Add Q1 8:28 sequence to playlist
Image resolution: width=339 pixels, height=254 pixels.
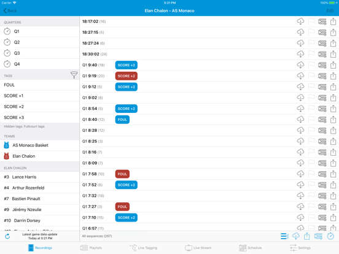point(322,131)
